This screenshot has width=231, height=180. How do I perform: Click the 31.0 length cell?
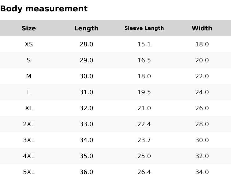click(86, 92)
